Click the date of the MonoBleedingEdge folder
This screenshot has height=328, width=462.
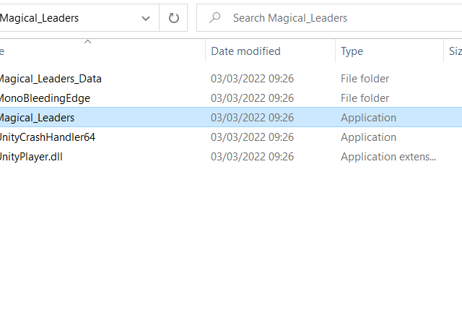pyautogui.click(x=252, y=98)
